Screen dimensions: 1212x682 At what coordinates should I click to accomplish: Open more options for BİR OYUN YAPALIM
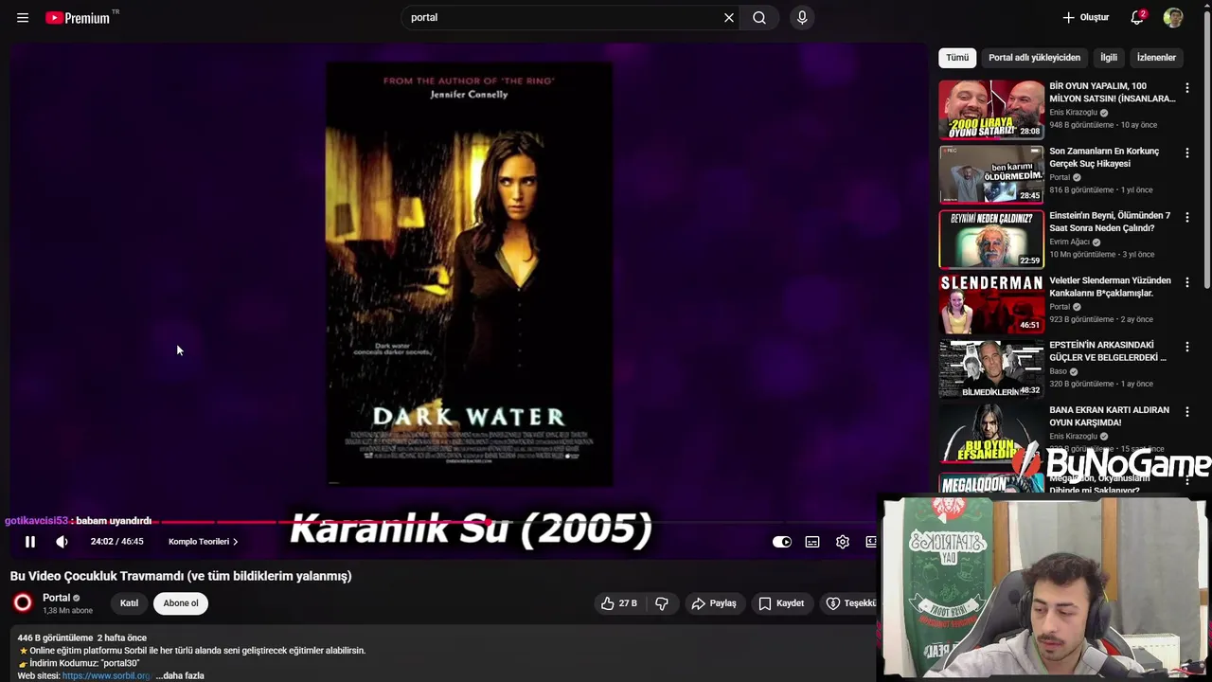tap(1187, 87)
